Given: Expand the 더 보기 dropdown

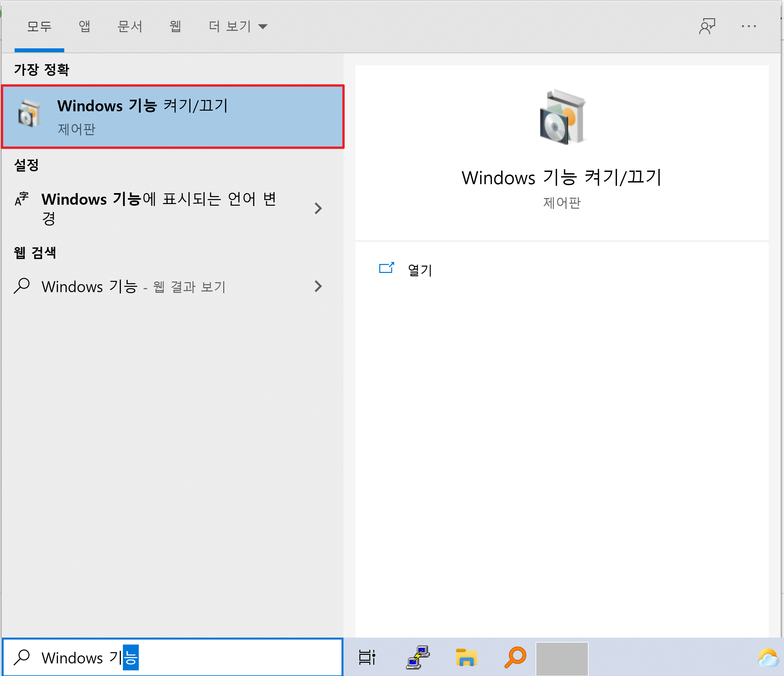Looking at the screenshot, I should point(238,26).
